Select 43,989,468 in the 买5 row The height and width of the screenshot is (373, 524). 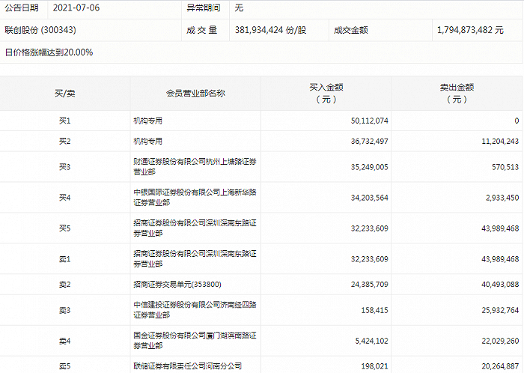(500, 228)
